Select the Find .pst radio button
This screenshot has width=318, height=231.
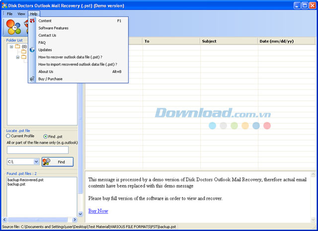[x=46, y=136]
